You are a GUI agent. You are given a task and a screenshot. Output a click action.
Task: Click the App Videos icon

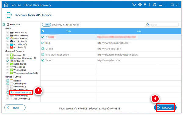(12, 44)
